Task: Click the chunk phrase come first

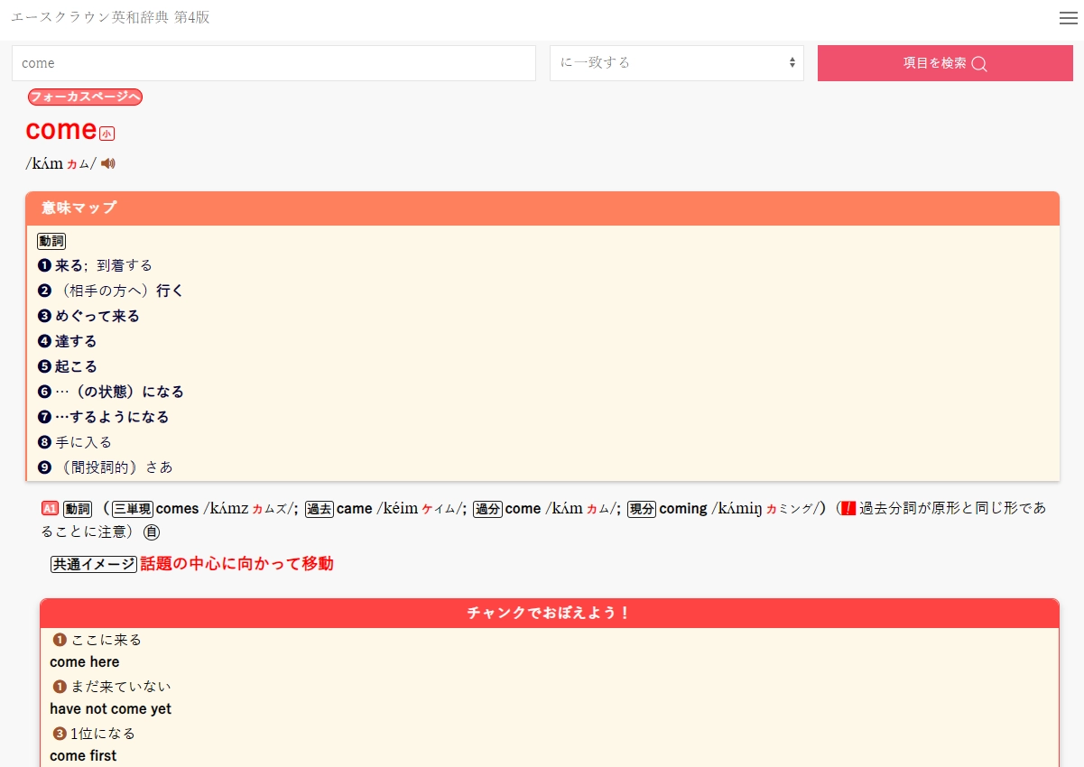Action: (x=83, y=756)
